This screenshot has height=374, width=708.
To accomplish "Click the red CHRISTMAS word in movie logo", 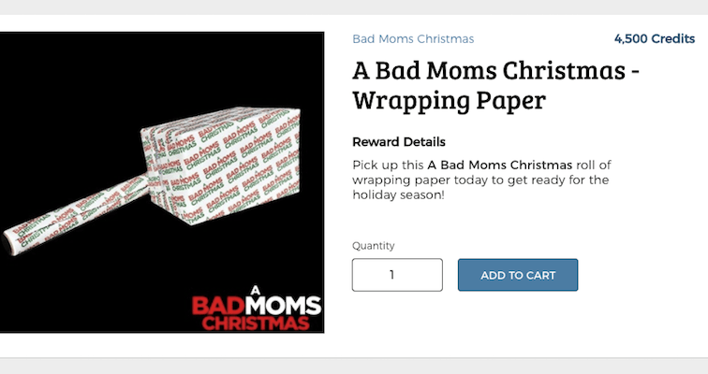I will point(256,324).
